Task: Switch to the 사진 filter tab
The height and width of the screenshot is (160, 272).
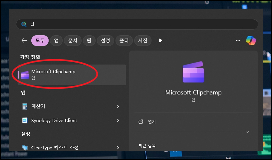Action: (x=143, y=41)
